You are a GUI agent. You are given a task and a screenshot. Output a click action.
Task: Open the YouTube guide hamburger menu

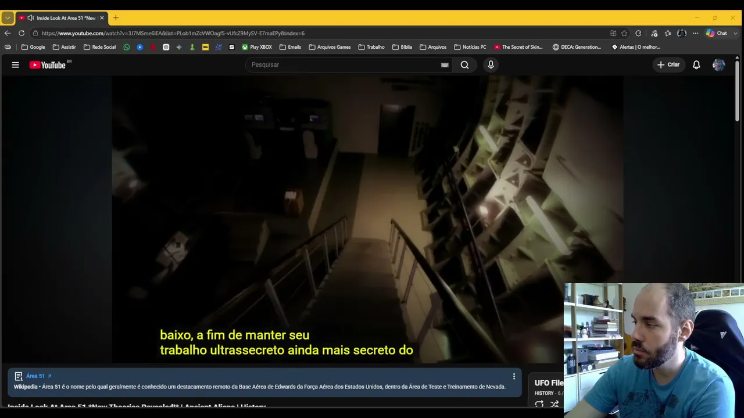coord(16,65)
